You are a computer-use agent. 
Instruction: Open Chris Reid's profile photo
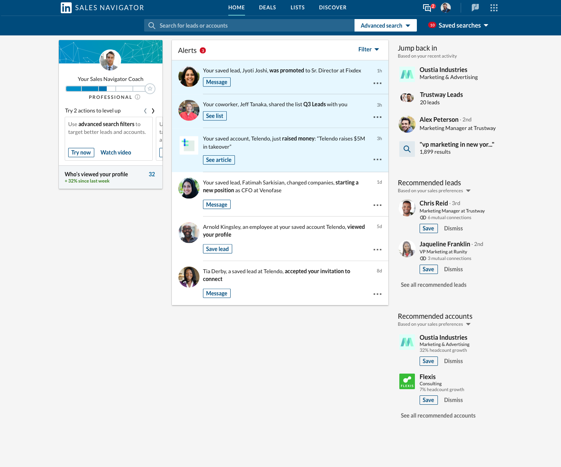[x=407, y=208]
